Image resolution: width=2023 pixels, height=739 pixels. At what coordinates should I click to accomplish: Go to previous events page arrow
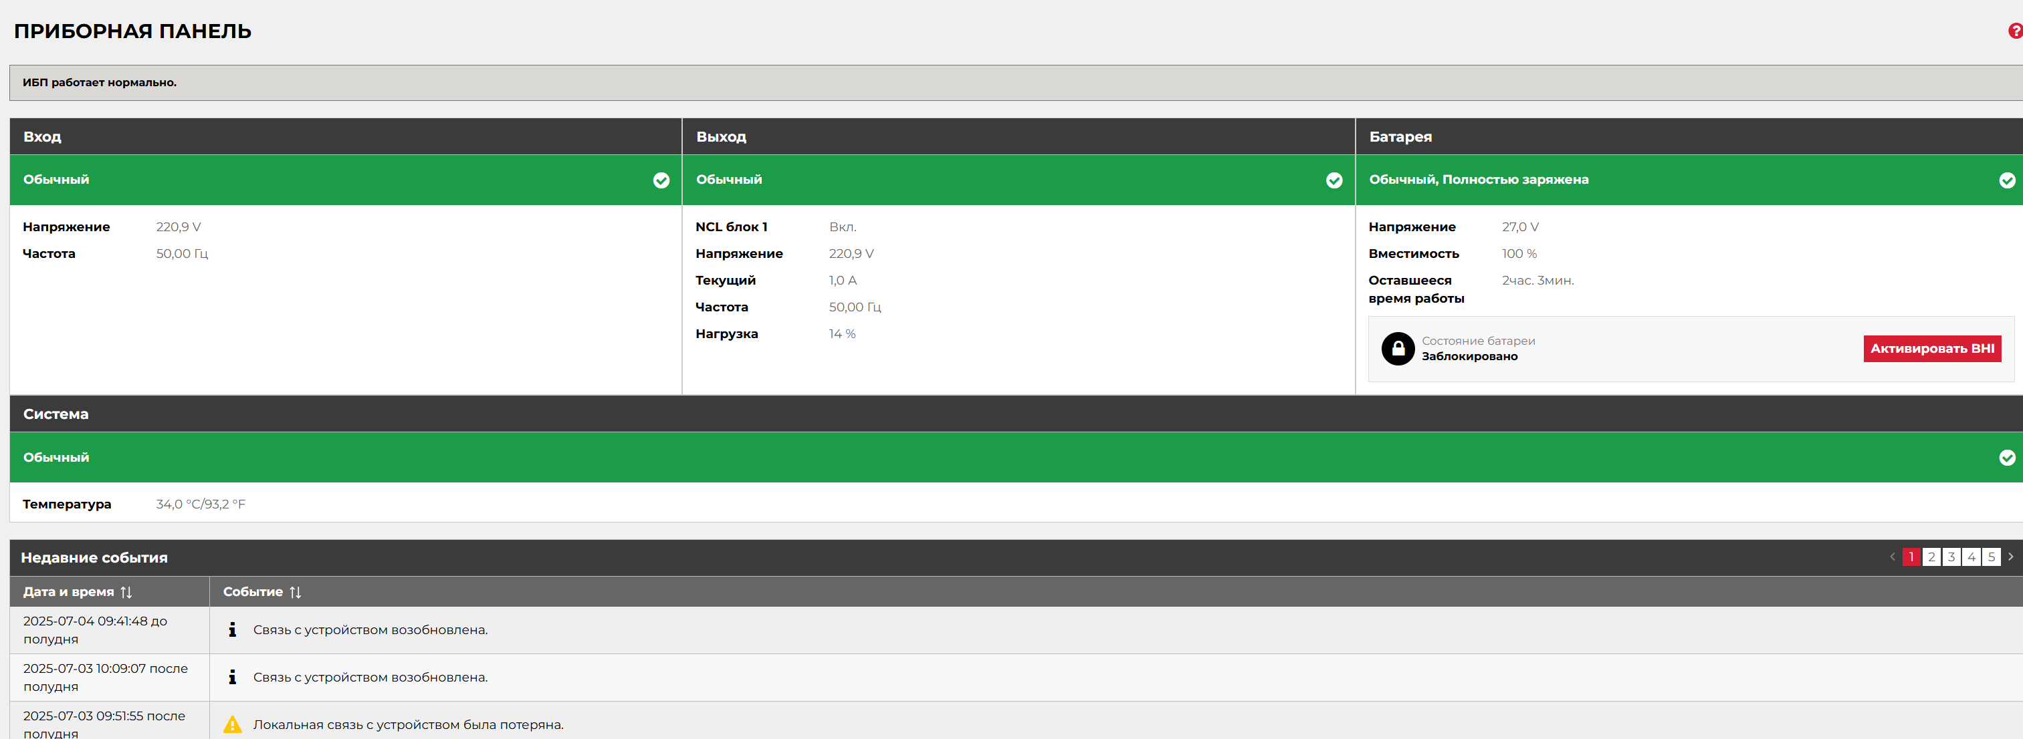tap(1892, 557)
